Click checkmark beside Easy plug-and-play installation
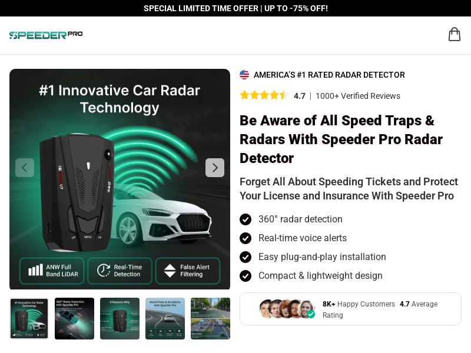Viewport: 471px width, 353px height. click(x=246, y=257)
